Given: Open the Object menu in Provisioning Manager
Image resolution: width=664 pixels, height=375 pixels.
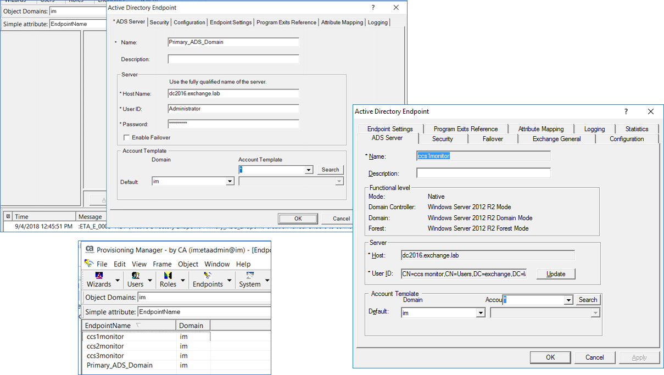Looking at the screenshot, I should click(188, 264).
